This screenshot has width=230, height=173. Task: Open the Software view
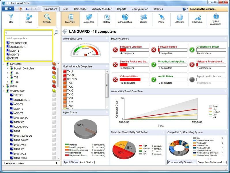pyautogui.click(x=179, y=19)
